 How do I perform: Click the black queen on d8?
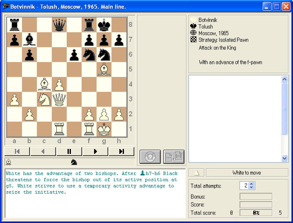tap(59, 24)
